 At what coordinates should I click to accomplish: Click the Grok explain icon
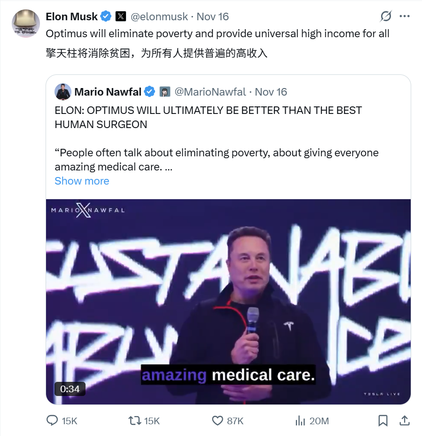pyautogui.click(x=386, y=16)
